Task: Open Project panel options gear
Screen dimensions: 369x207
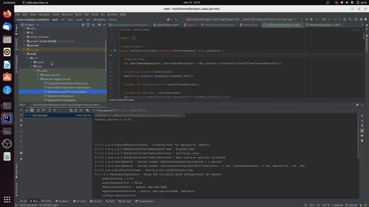Action: [99, 25]
